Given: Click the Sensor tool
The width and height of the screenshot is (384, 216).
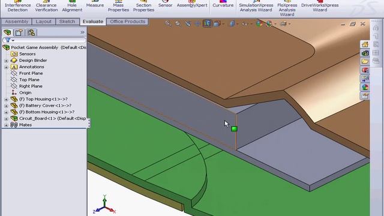Looking at the screenshot, I should (166, 4).
